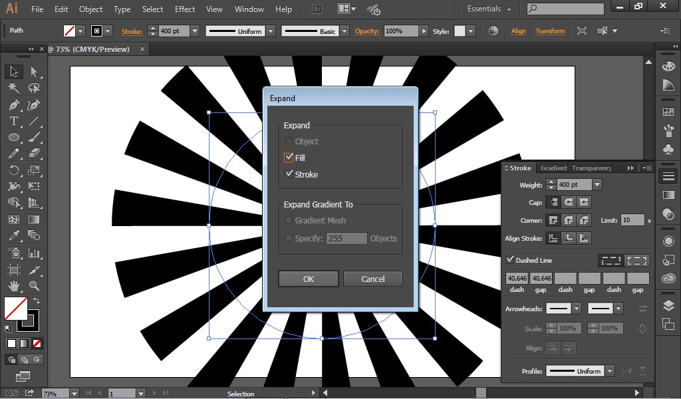Select the Eyedropper tool

(14, 234)
